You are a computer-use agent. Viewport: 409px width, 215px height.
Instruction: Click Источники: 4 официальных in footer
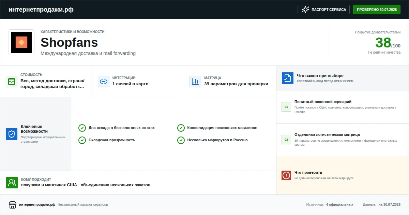point(330,205)
